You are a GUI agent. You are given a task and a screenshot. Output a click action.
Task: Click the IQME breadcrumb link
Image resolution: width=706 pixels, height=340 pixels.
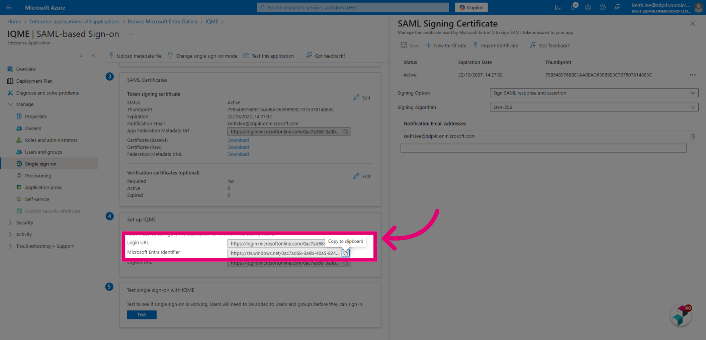click(x=212, y=22)
